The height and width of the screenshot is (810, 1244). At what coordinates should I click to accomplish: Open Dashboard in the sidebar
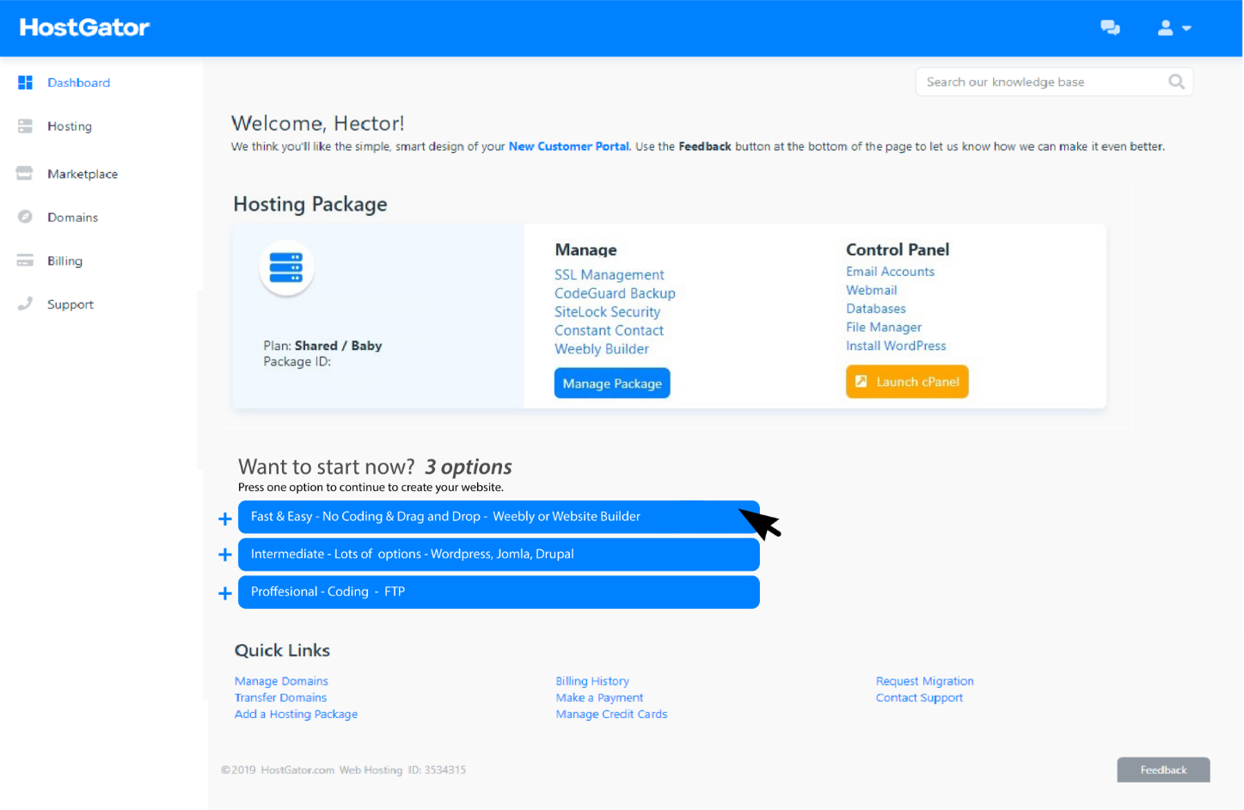coord(78,83)
